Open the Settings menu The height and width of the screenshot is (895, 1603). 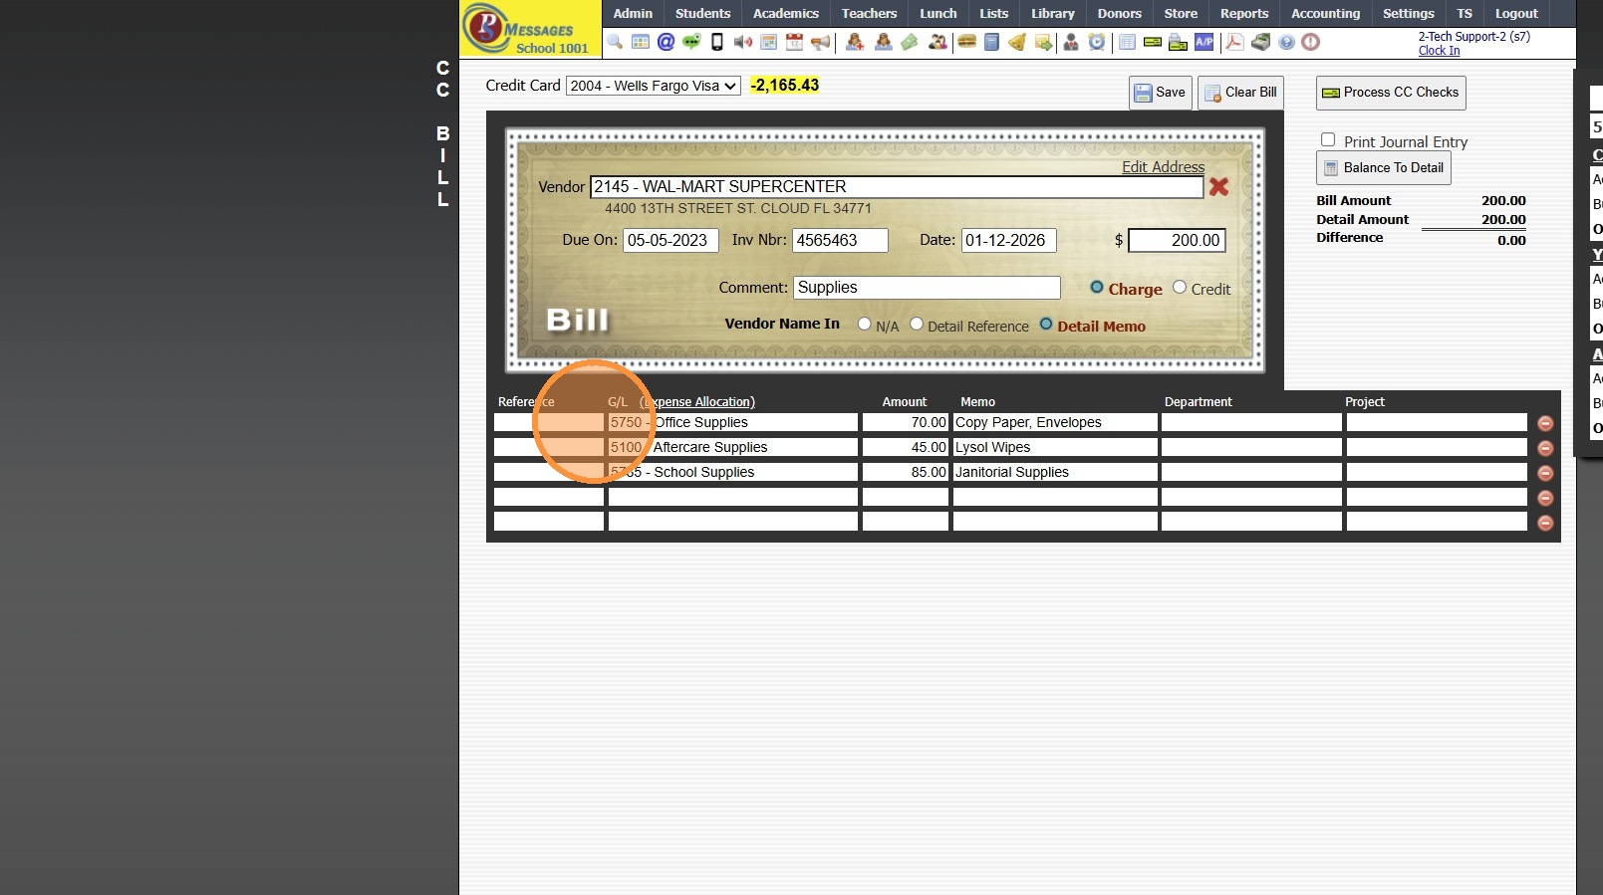[1409, 13]
